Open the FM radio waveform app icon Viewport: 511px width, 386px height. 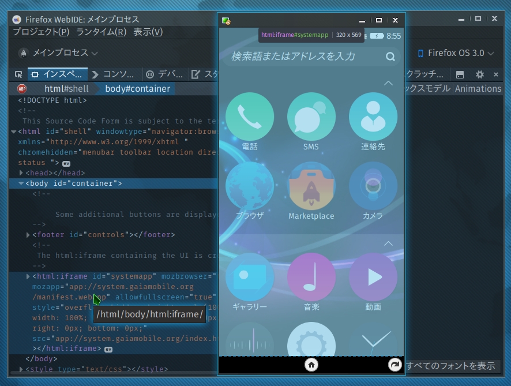click(250, 339)
